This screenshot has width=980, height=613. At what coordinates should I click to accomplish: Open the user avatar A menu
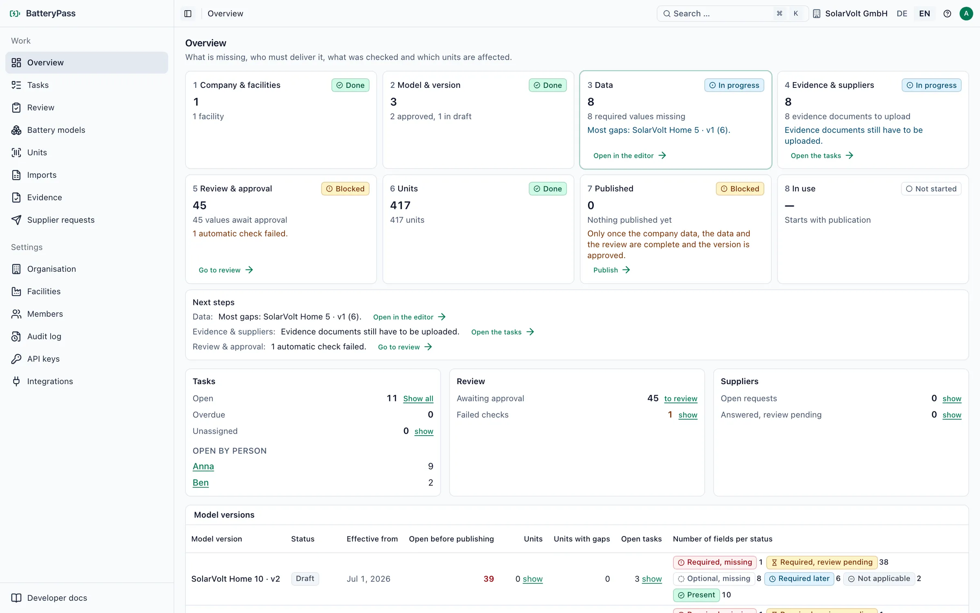(966, 13)
